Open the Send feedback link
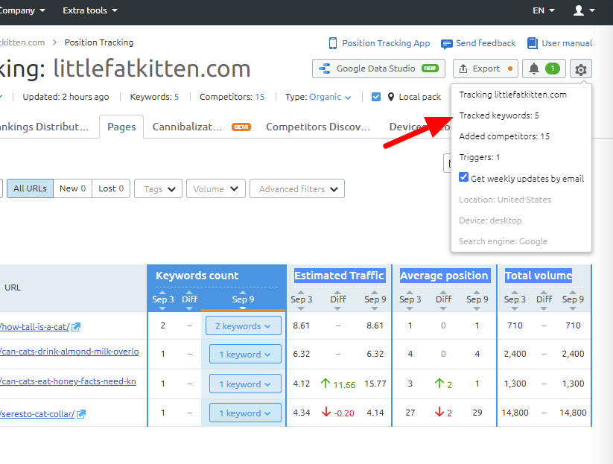This screenshot has width=613, height=464. (x=486, y=43)
